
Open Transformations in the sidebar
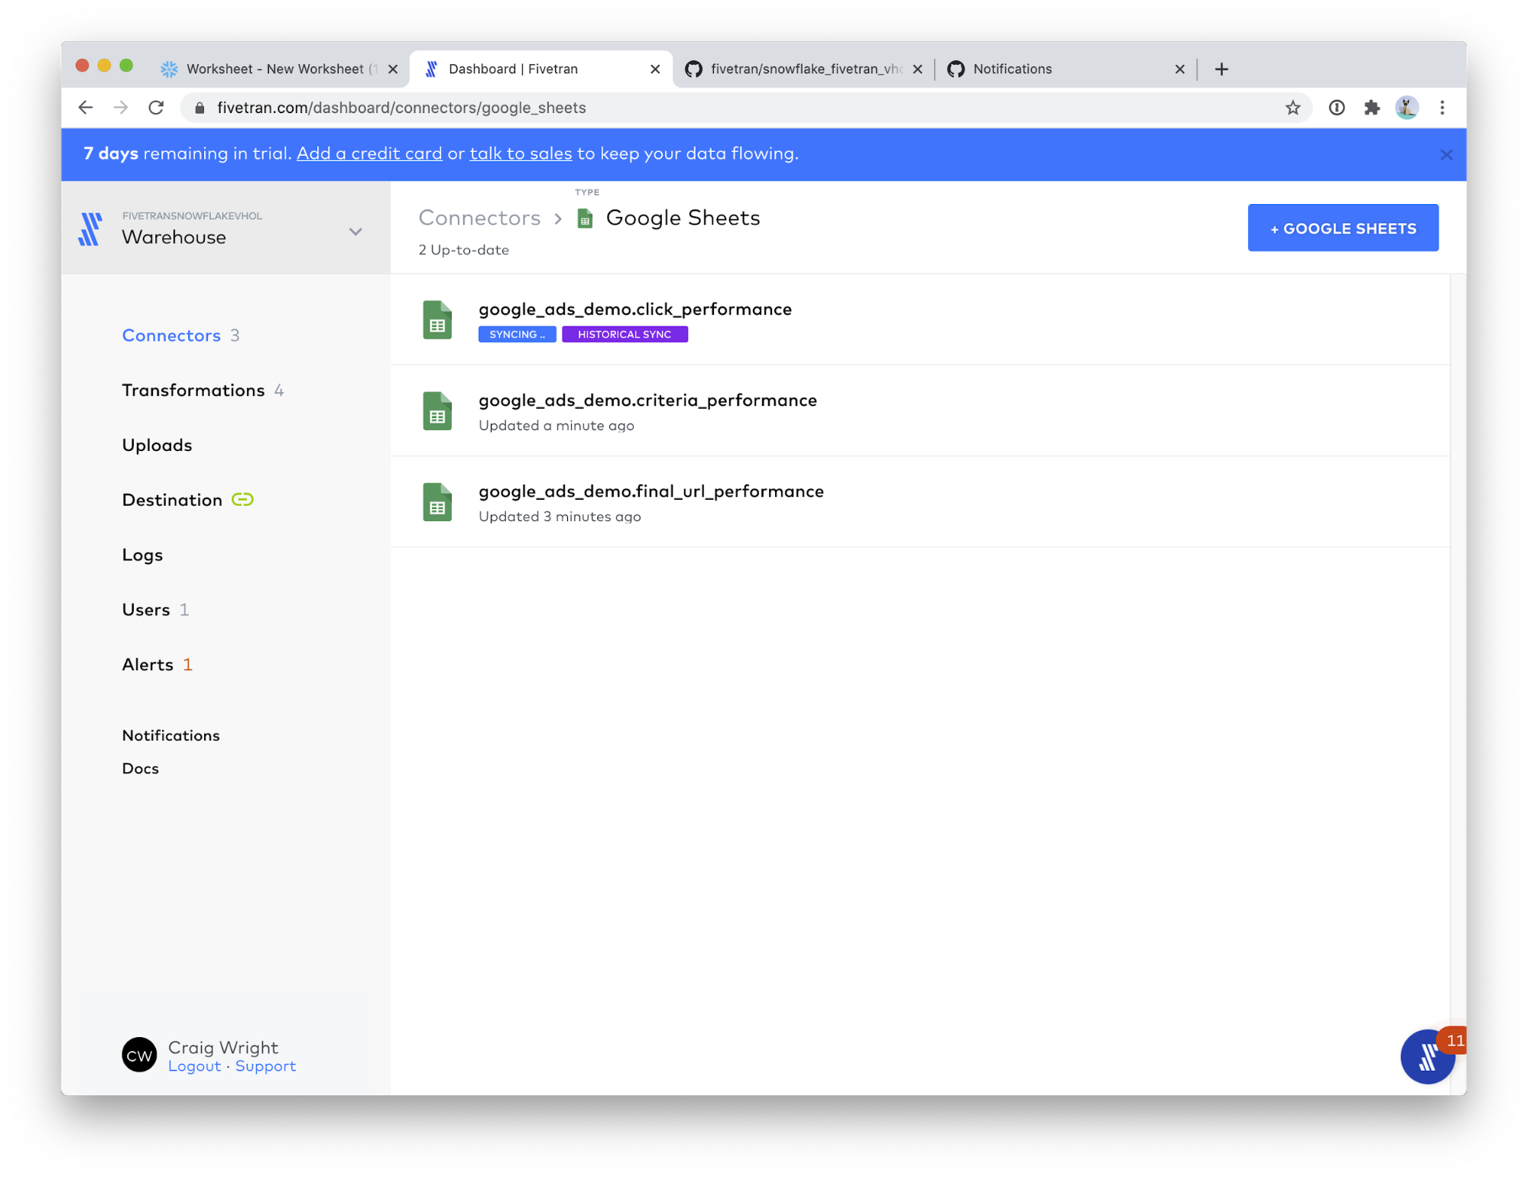(x=193, y=391)
